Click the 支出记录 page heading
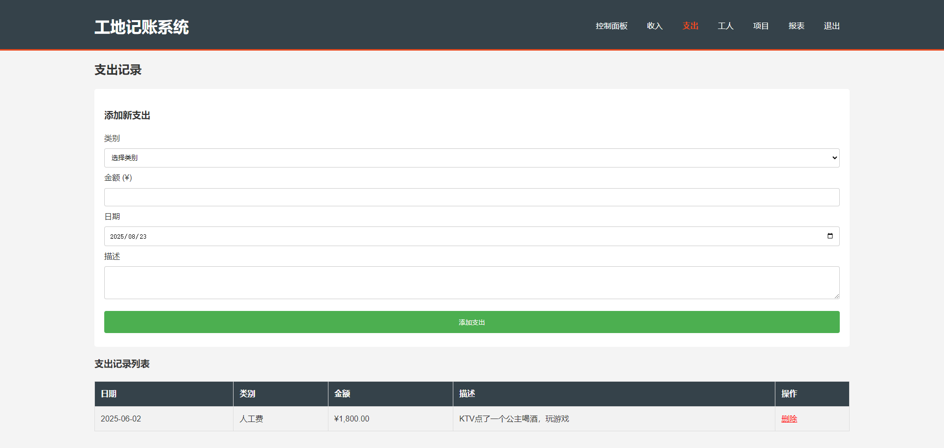 (x=118, y=70)
